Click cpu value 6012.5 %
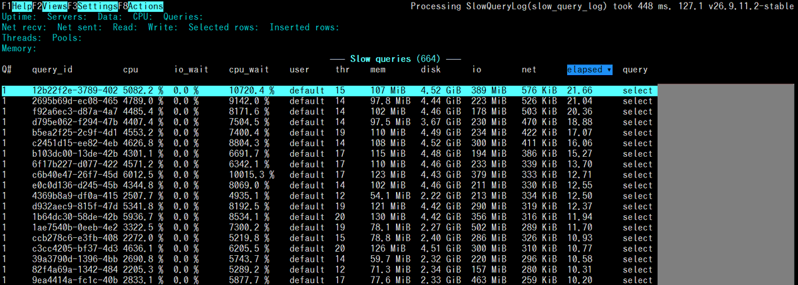Screen dimensions: 798x285 [143, 175]
